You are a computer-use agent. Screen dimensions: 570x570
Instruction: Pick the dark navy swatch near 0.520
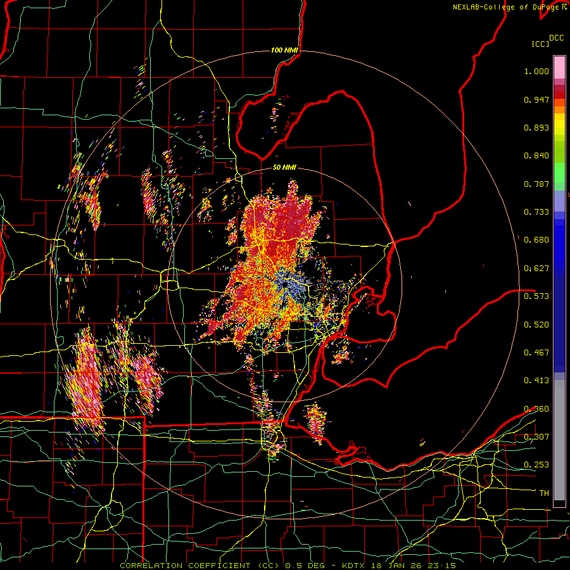click(559, 324)
